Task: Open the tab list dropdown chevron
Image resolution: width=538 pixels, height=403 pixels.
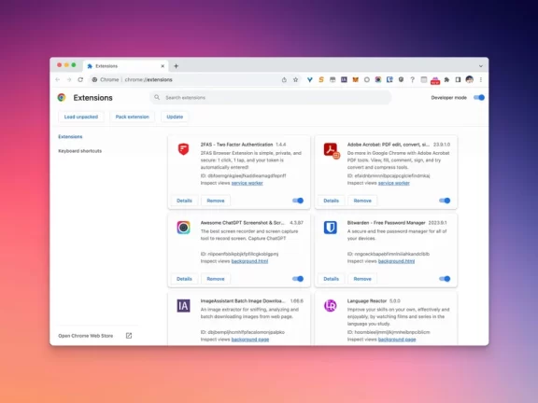Action: 481,66
